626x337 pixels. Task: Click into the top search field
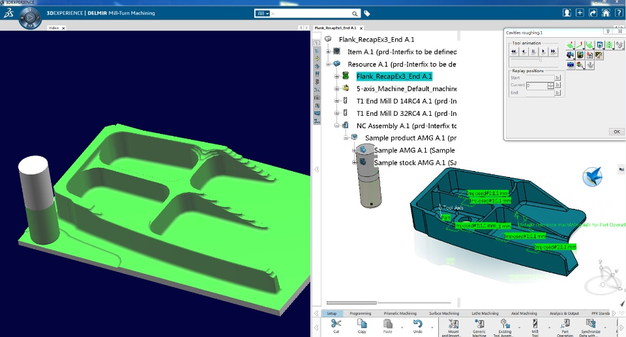click(310, 14)
